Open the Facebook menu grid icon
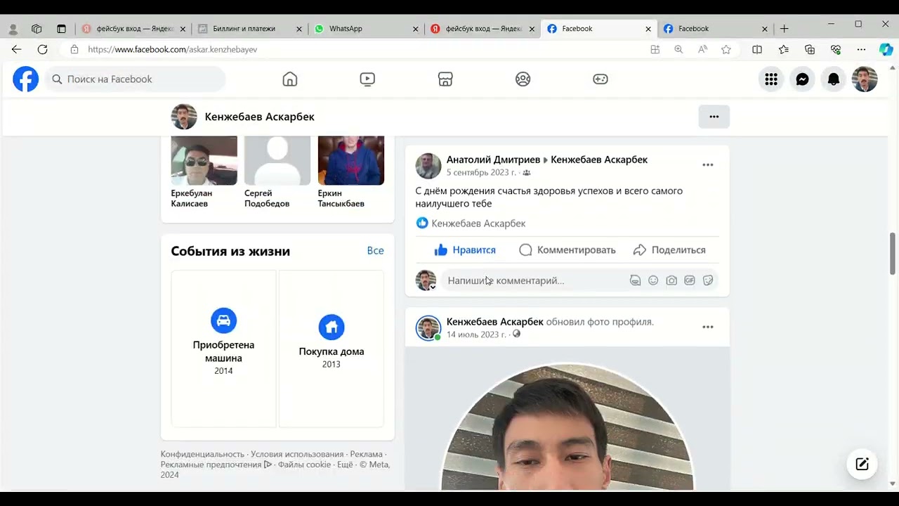The height and width of the screenshot is (506, 899). pos(771,79)
